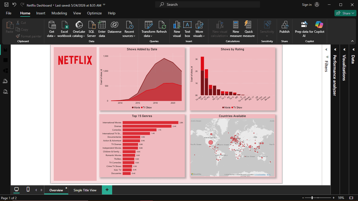Click the New measure calculator icon
The image size is (358, 201).
[x=236, y=25]
